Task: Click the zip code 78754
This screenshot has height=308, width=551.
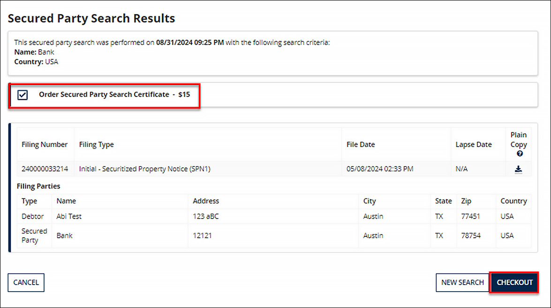Action: 470,235
